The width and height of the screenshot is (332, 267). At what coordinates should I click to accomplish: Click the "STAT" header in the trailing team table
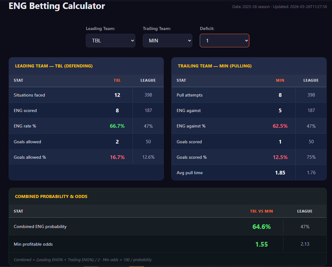181,80
